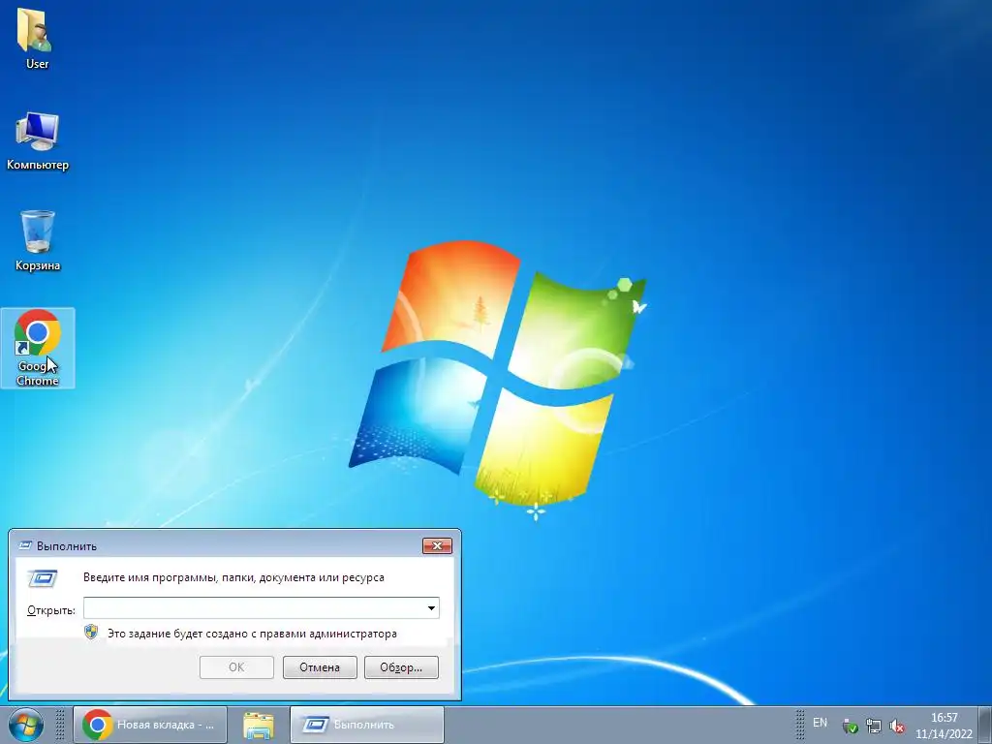Click the Открыть: label
This screenshot has height=744, width=992.
[x=50, y=610]
